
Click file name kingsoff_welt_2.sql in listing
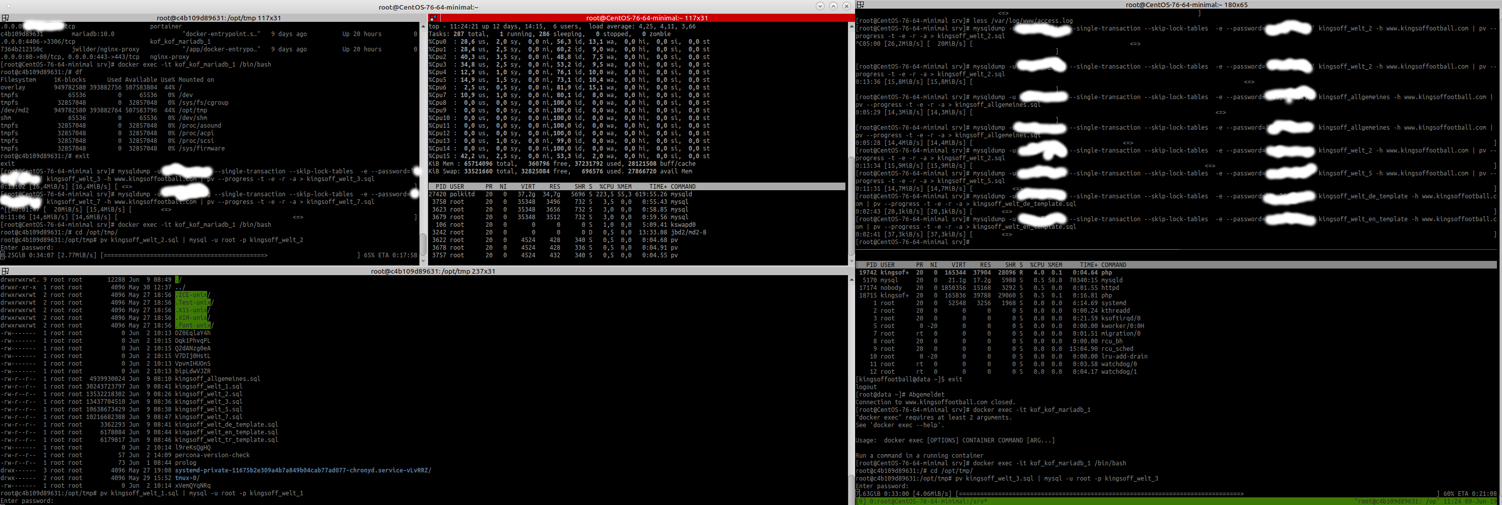click(209, 394)
